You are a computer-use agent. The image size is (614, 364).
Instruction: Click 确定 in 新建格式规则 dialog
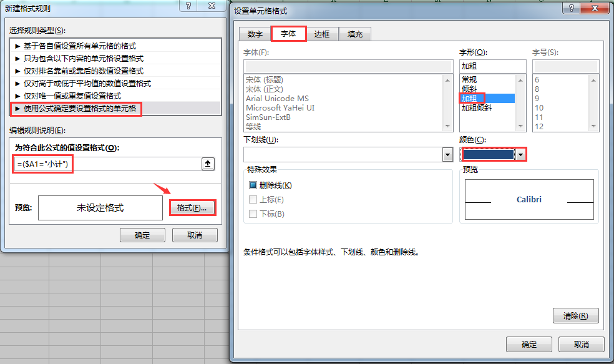click(x=142, y=235)
